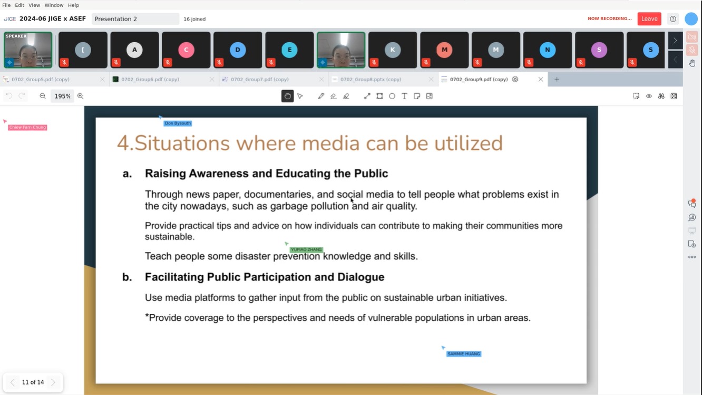
Task: Go to the previous page arrow
Action: coord(13,382)
